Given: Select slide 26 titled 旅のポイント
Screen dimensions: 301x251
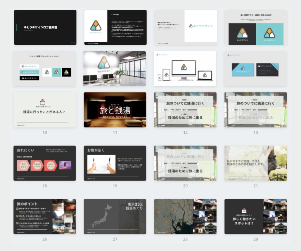Looking at the screenshot, I should [44, 217].
